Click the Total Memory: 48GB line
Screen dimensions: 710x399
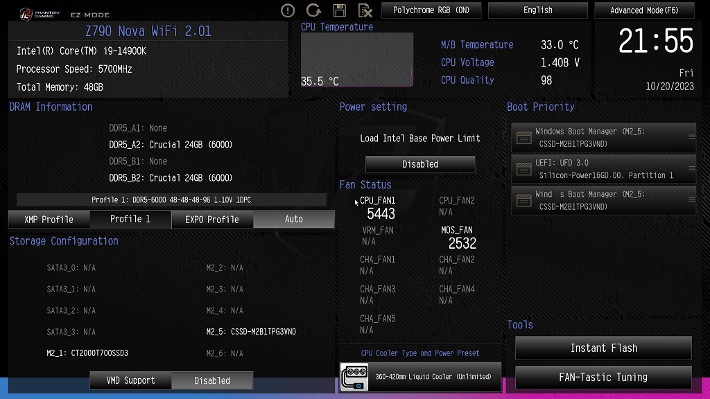click(x=60, y=87)
